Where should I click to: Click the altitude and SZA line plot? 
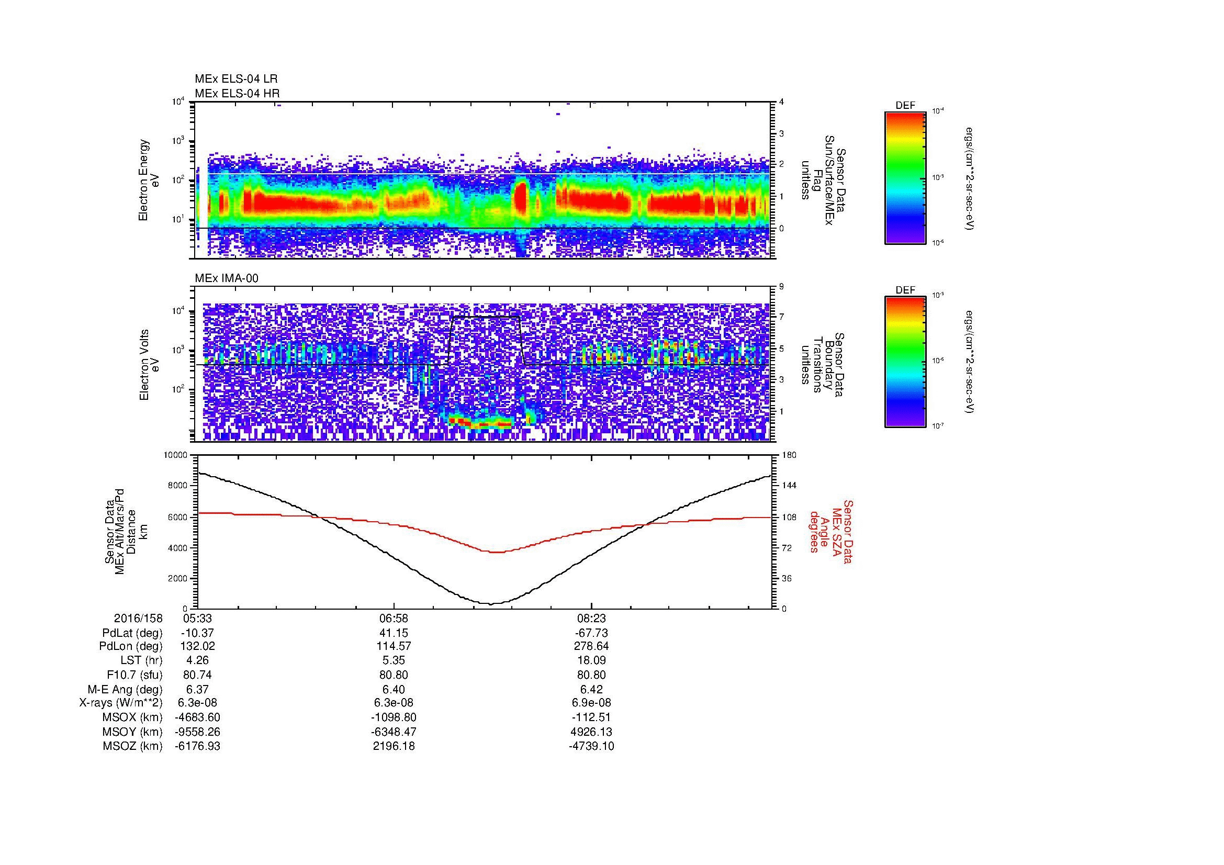point(484,531)
